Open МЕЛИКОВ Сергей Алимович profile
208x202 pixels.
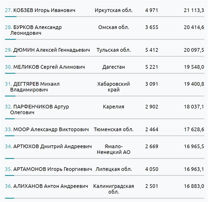coord(49,67)
